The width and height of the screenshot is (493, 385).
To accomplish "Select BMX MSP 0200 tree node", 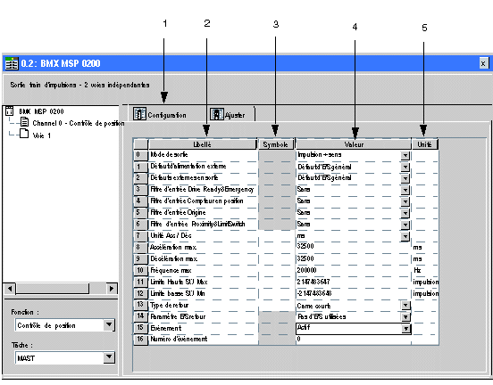I will pyautogui.click(x=41, y=111).
